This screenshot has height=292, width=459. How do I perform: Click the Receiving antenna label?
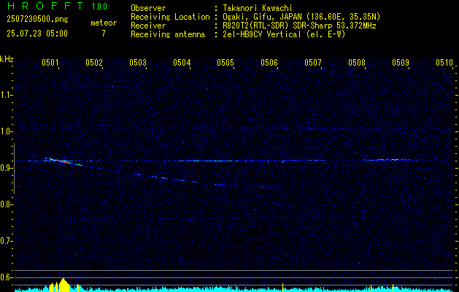168,34
